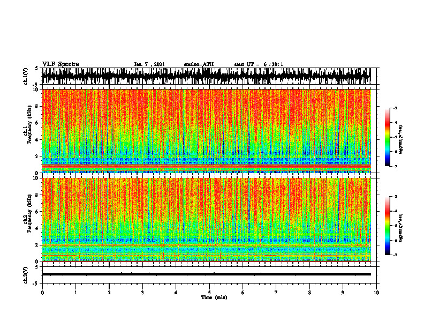Image resolution: width=424 pixels, height=328 pixels.
Task: Click the ch.1 PSD color bar
Action: (x=387, y=137)
